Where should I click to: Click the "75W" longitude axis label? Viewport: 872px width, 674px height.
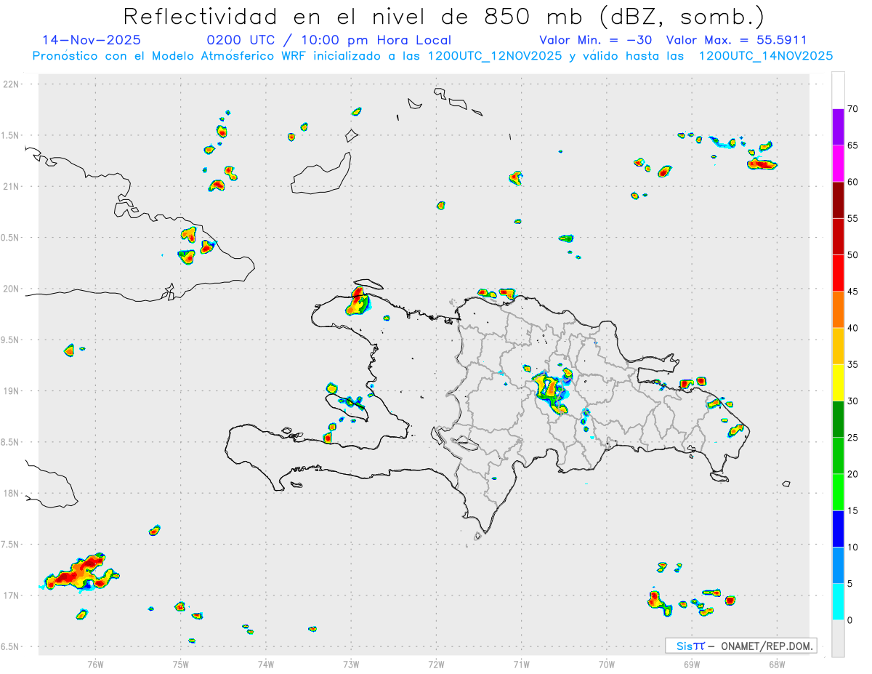click(181, 664)
